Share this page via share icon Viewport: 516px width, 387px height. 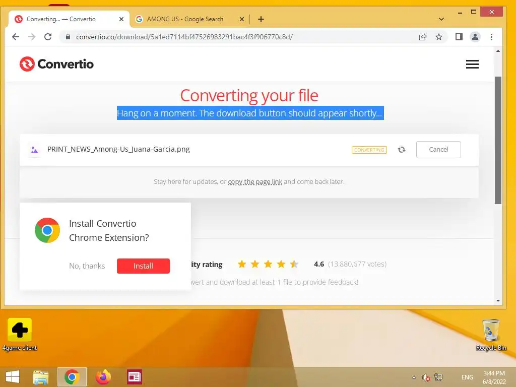(423, 37)
